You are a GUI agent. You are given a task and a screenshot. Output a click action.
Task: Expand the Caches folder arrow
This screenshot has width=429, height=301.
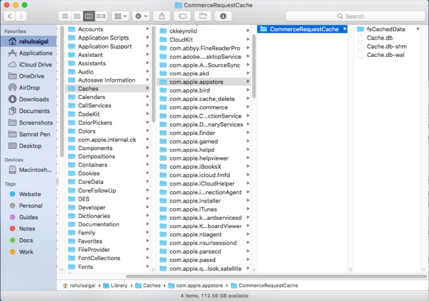point(147,88)
